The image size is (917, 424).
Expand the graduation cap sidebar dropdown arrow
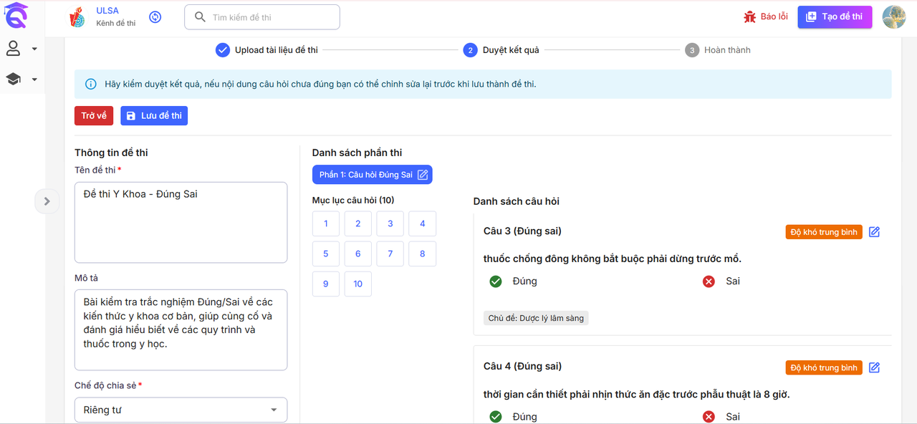tap(34, 79)
